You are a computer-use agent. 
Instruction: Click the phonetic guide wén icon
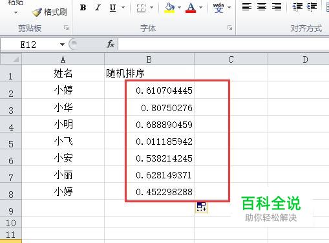tap(218, 8)
